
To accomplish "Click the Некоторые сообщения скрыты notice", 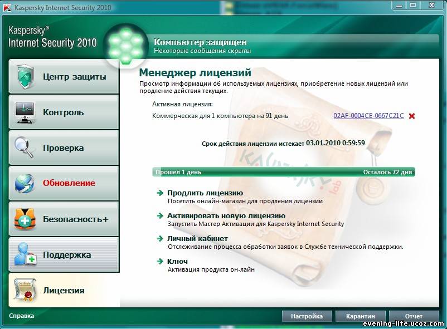I will pyautogui.click(x=202, y=51).
